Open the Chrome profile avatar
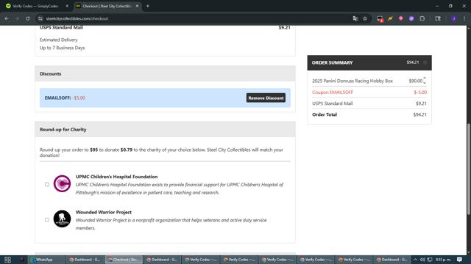 pyautogui.click(x=454, y=18)
